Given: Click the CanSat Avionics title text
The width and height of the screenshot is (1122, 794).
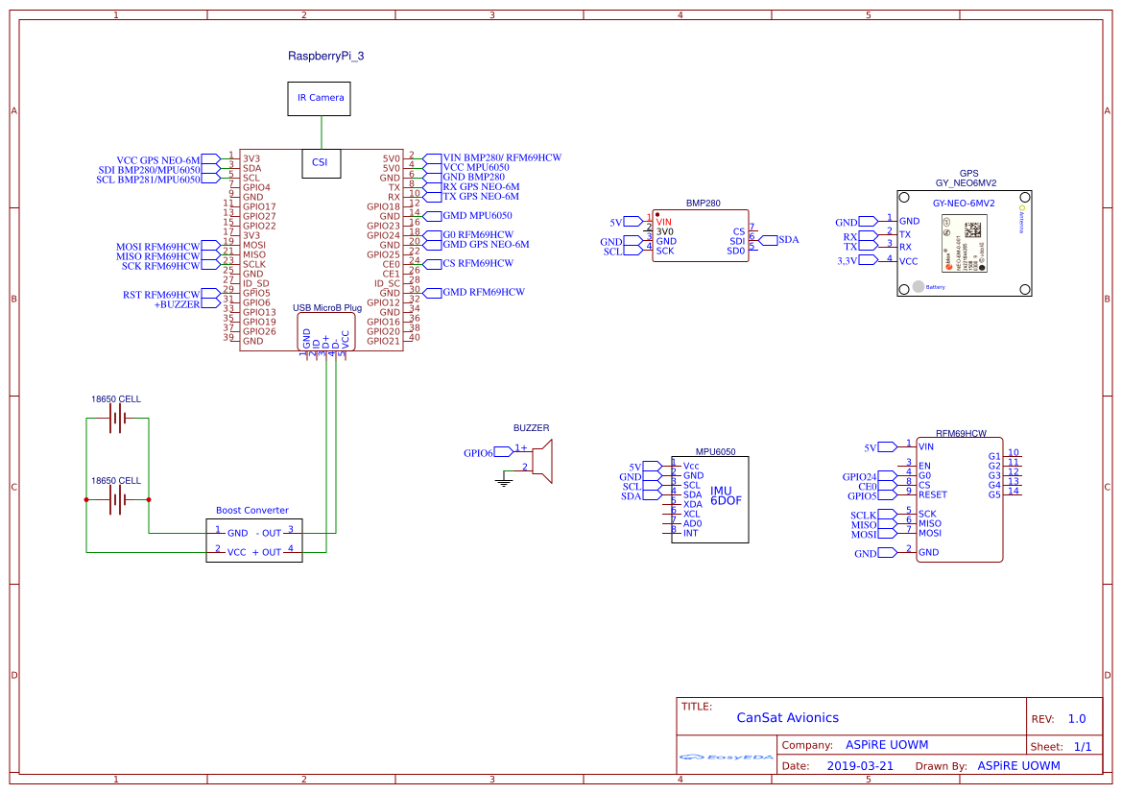Looking at the screenshot, I should tap(788, 718).
